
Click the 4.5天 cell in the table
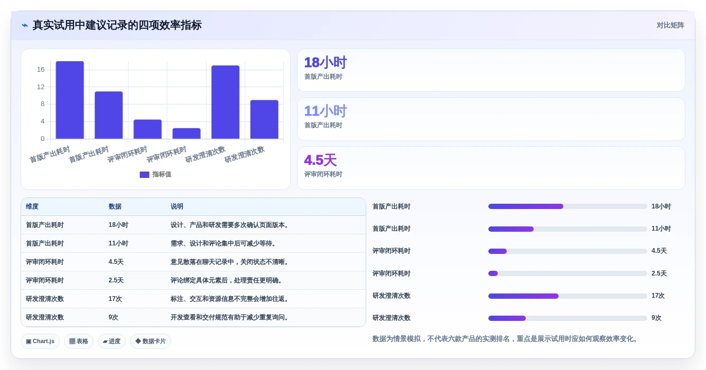click(x=116, y=262)
